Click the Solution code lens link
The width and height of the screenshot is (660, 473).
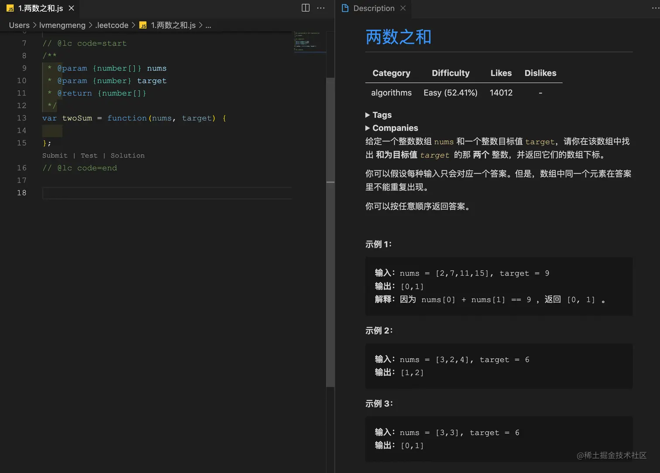point(127,156)
